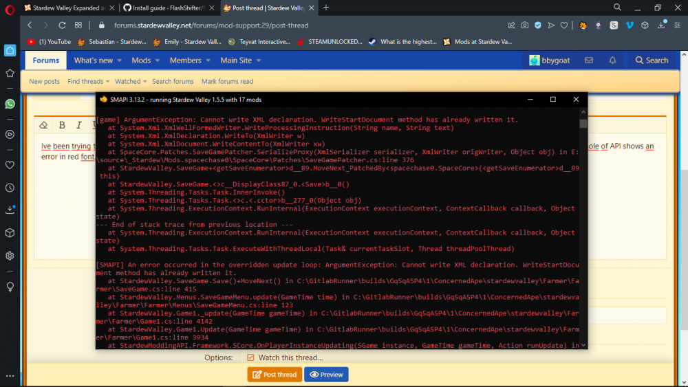This screenshot has height=387, width=688.
Task: Open the Mods at Stardew Valley bookmark
Action: coord(478,42)
